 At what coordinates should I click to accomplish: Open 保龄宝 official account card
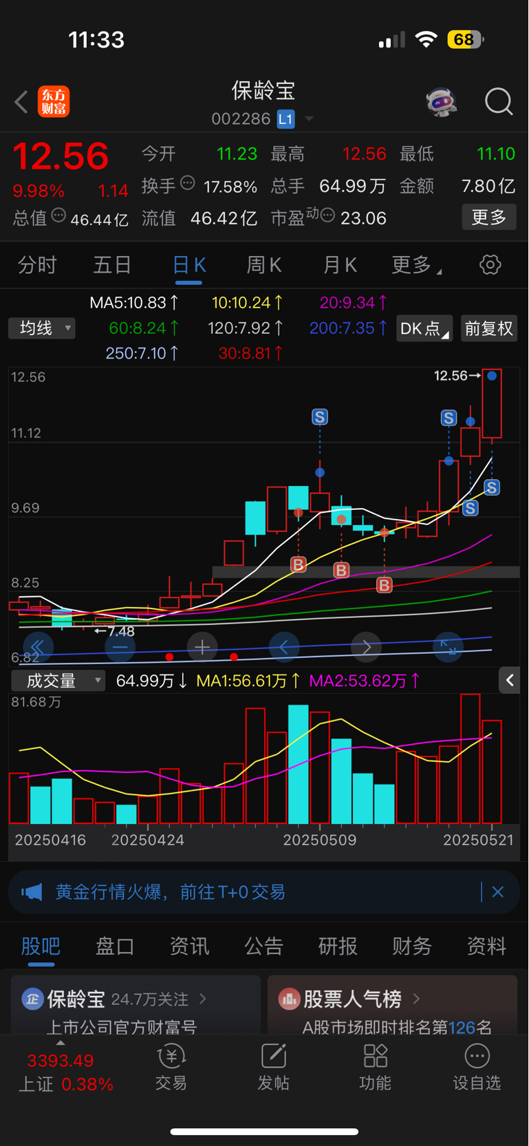[136, 1005]
